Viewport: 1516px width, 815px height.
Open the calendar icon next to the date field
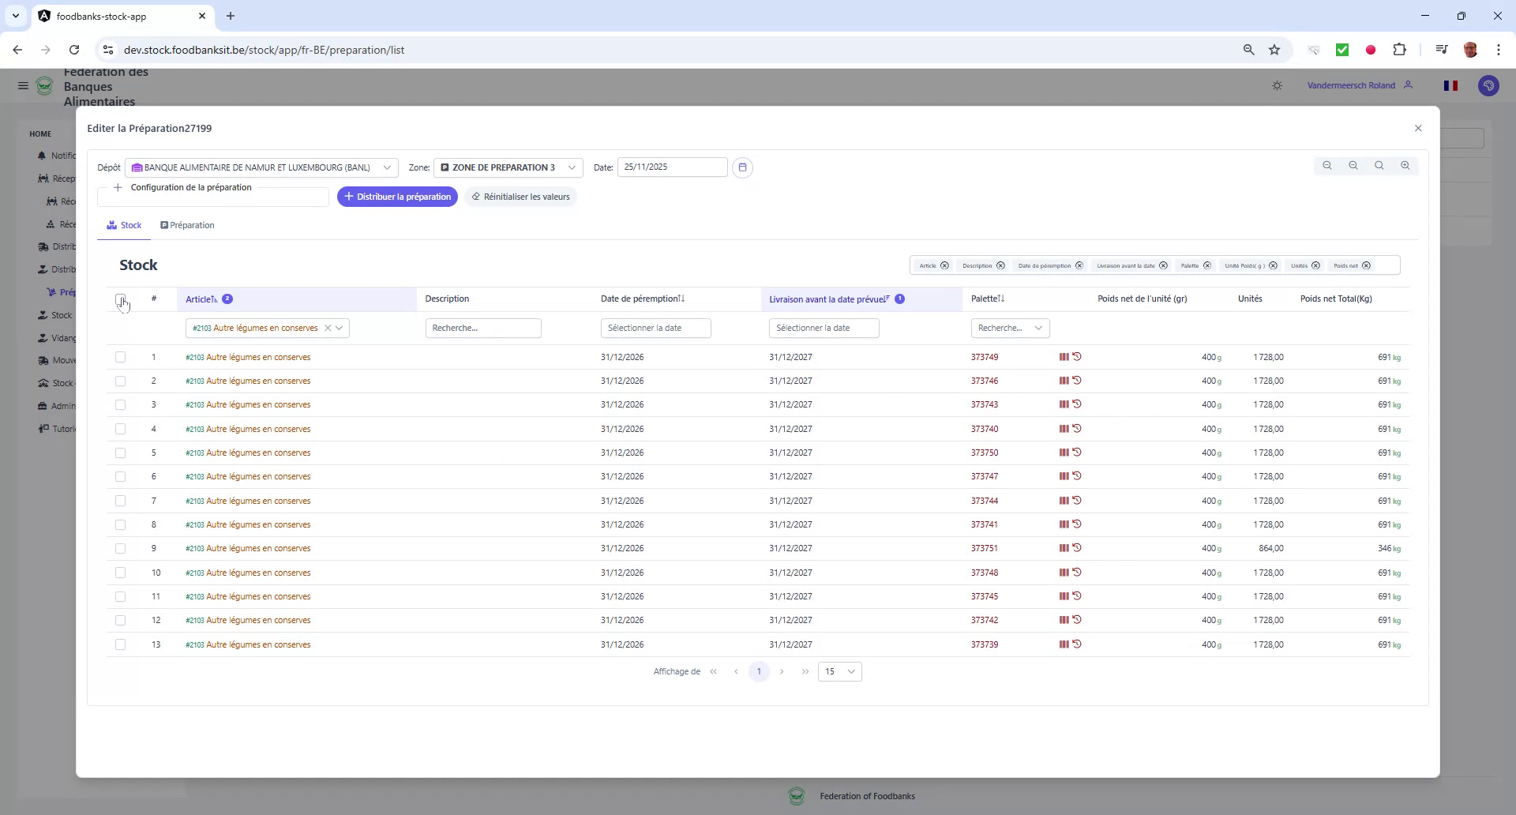tap(742, 167)
